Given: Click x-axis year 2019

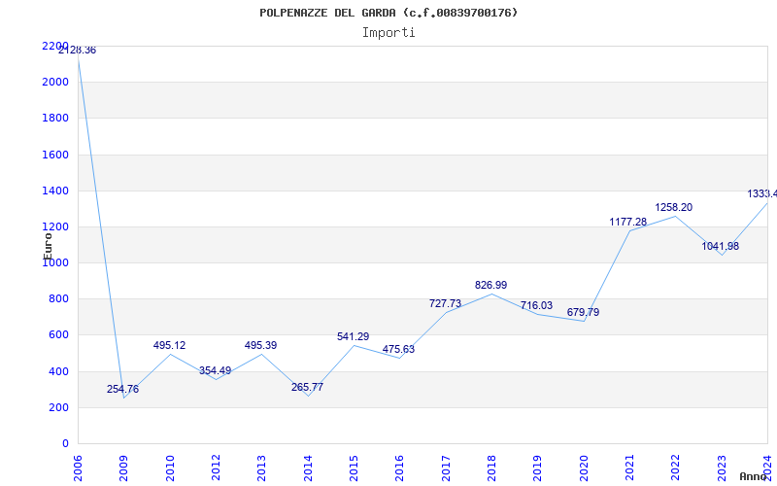Looking at the screenshot, I should (538, 469).
